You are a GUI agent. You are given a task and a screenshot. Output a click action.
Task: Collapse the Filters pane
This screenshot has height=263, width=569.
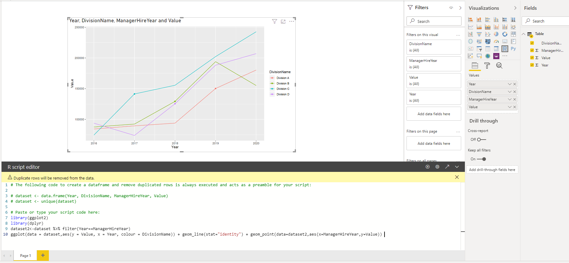(460, 8)
